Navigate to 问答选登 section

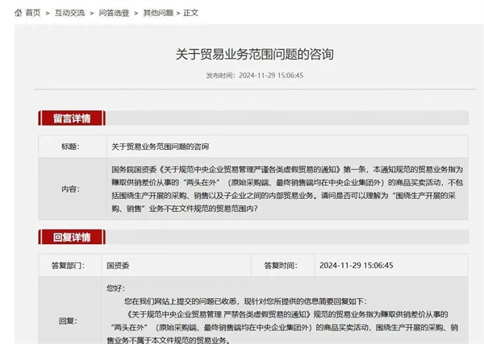pos(112,13)
